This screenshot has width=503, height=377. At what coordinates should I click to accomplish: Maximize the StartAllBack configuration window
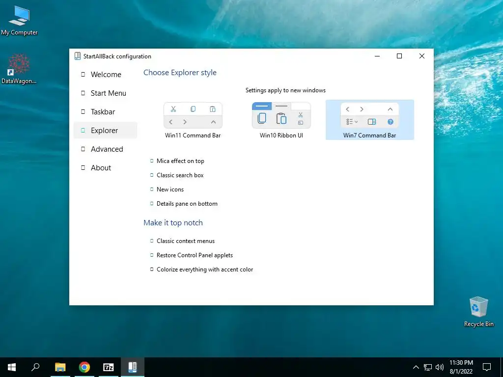(x=399, y=56)
